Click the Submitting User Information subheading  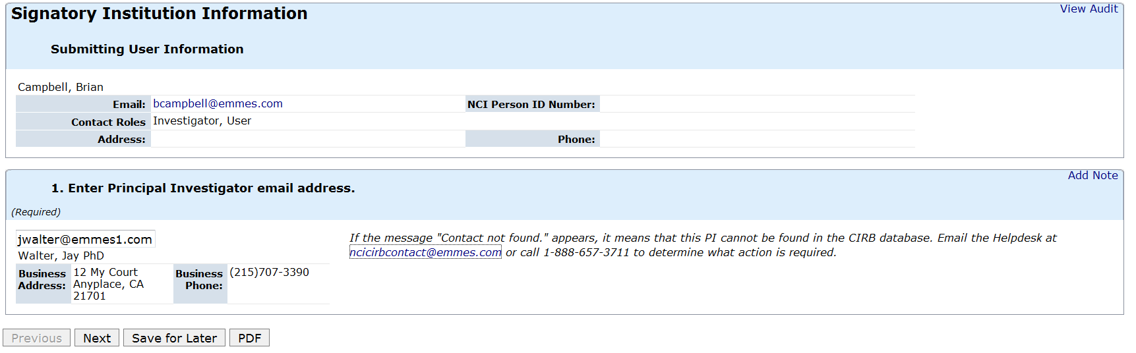coord(147,49)
